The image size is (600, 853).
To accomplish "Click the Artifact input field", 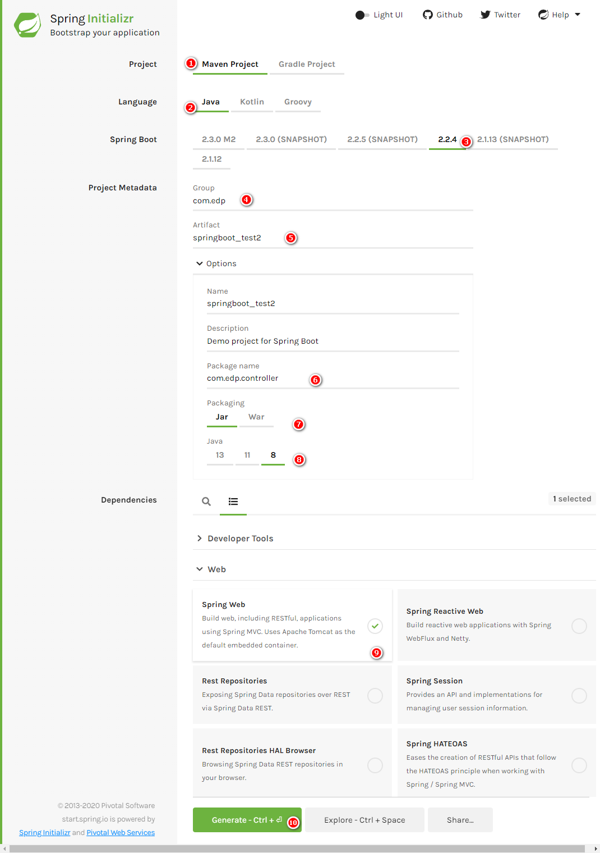I will 333,238.
